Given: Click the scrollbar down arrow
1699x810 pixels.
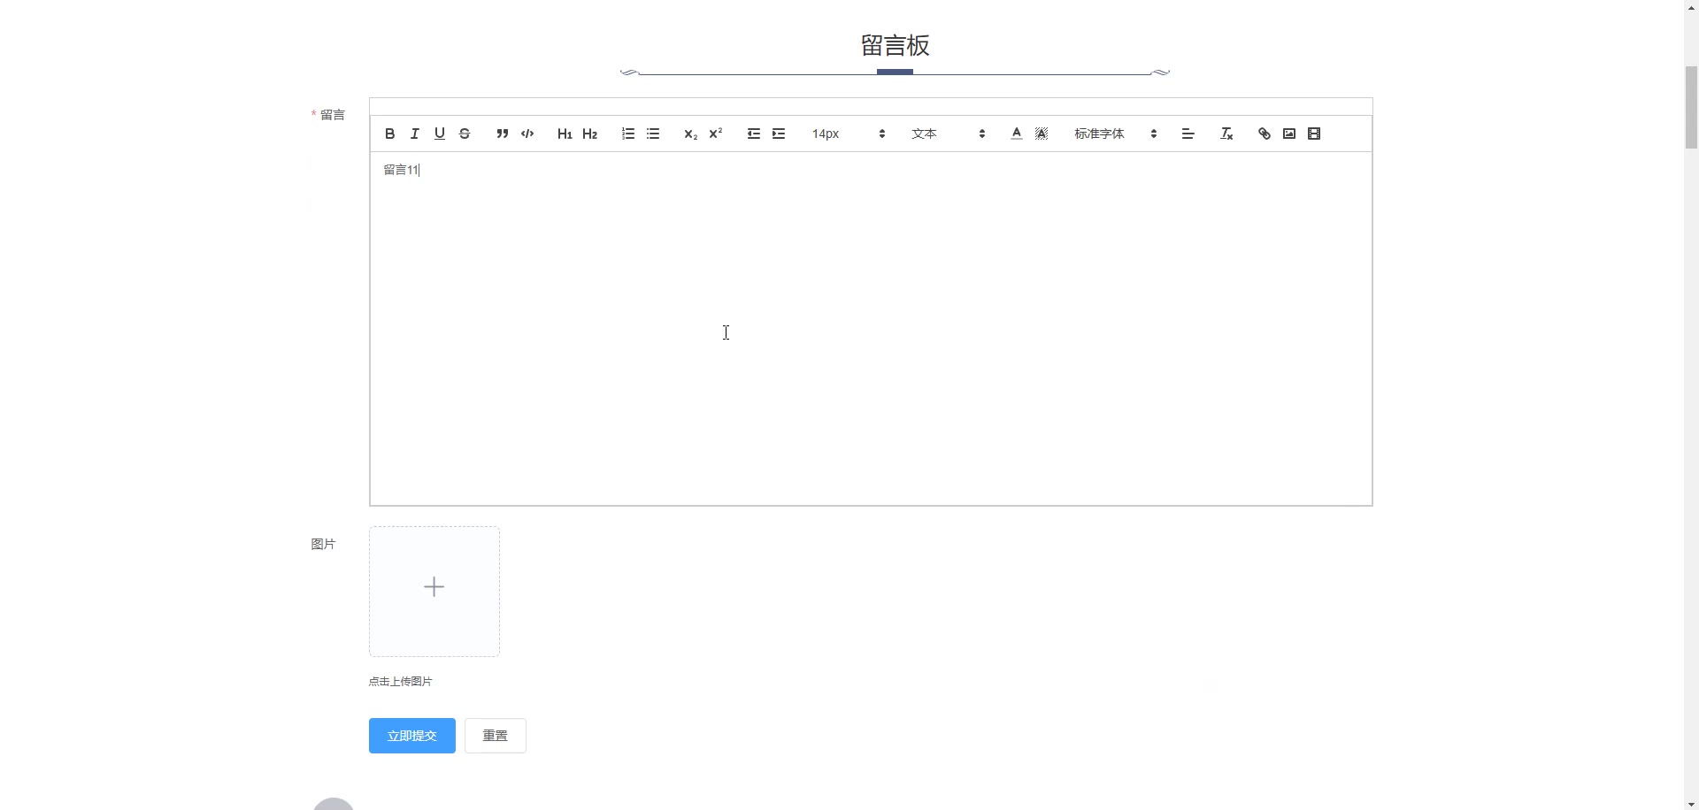Looking at the screenshot, I should [1691, 803].
